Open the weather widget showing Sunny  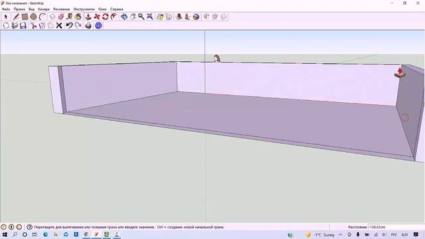(x=320, y=235)
